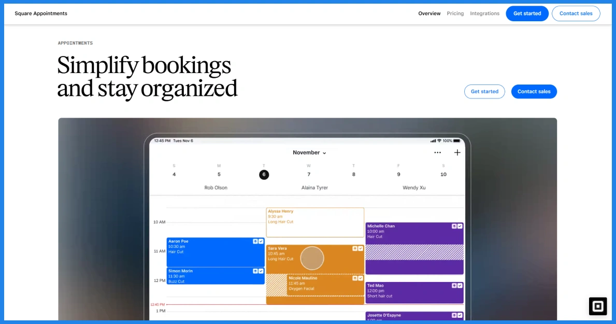Click the plus icon to add an appointment
The width and height of the screenshot is (616, 324).
point(457,152)
